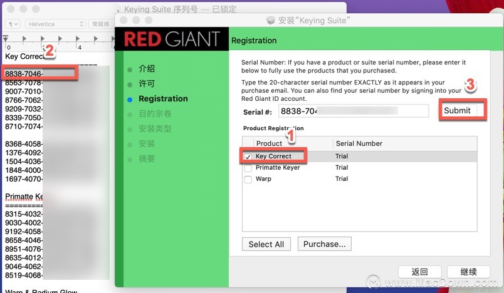Click the Serial Number column header
504x293 pixels.
pyautogui.click(x=359, y=143)
